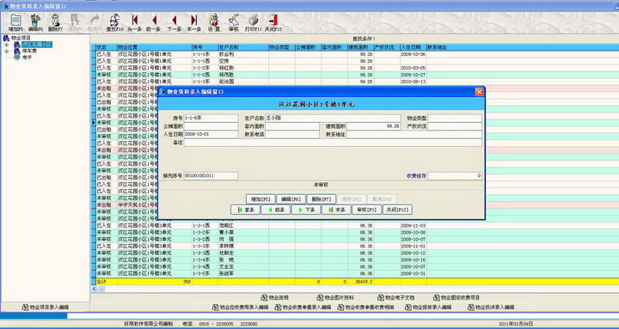Click the 建筑面积 column header
The image size is (619, 329).
point(361,47)
